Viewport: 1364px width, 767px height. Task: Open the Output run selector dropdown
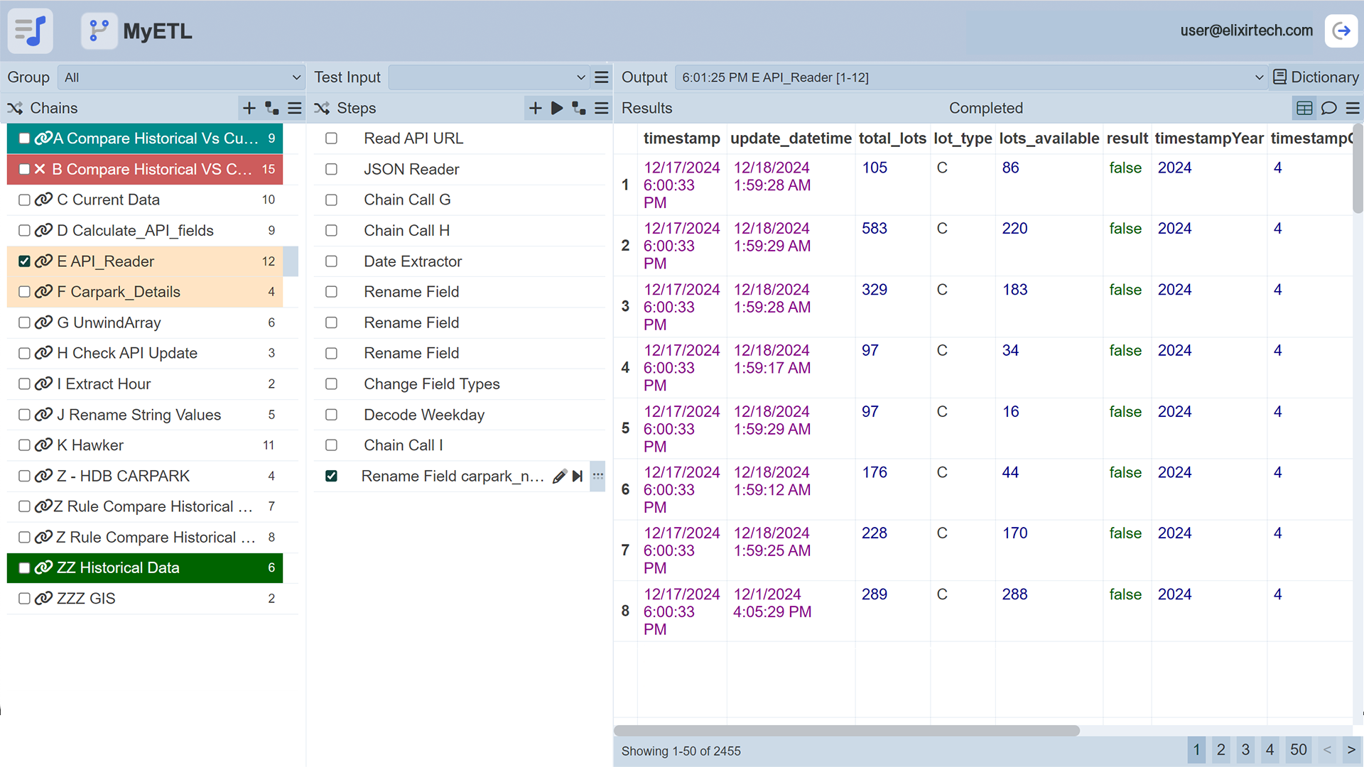(970, 77)
